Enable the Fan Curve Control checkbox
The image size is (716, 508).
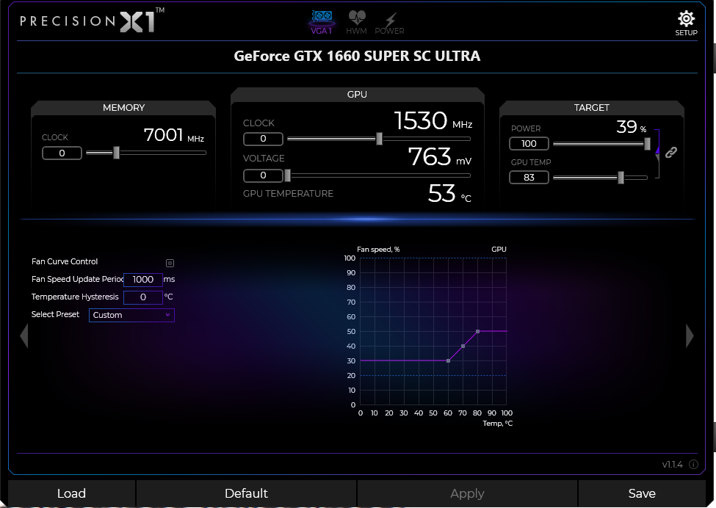pos(170,263)
